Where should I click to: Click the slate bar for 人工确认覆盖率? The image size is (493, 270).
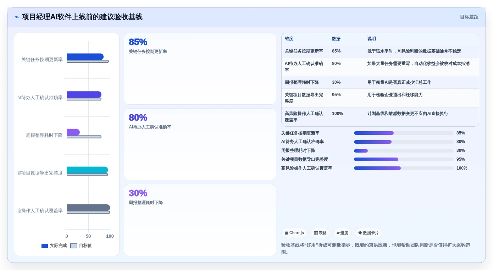point(88,208)
